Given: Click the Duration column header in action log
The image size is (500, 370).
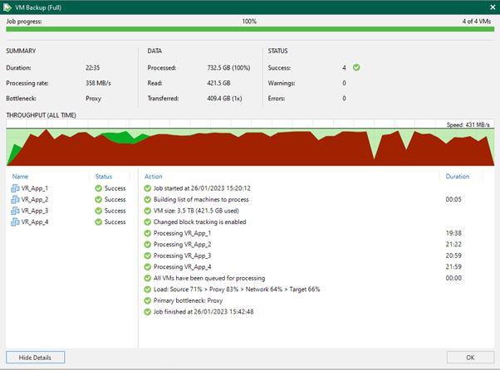Looking at the screenshot, I should tap(458, 177).
